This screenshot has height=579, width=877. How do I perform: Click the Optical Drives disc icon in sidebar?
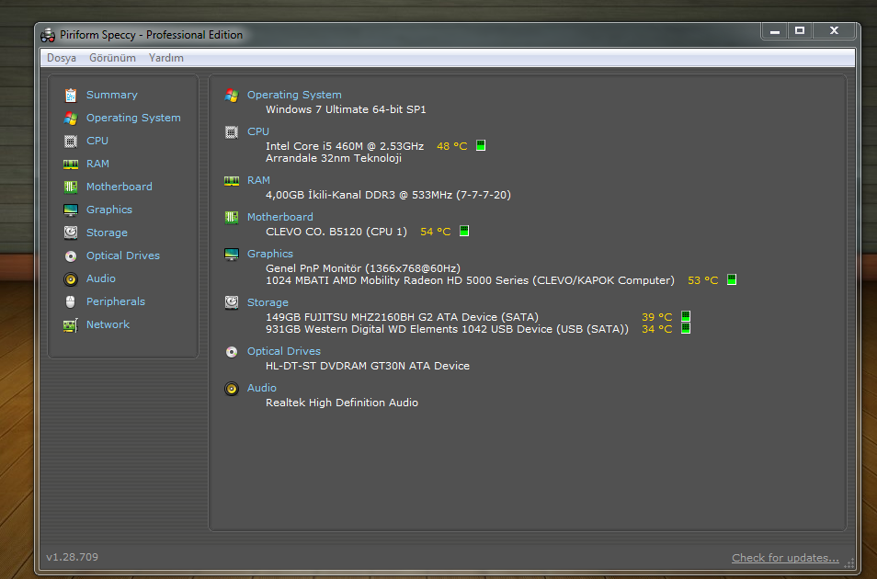pos(71,255)
